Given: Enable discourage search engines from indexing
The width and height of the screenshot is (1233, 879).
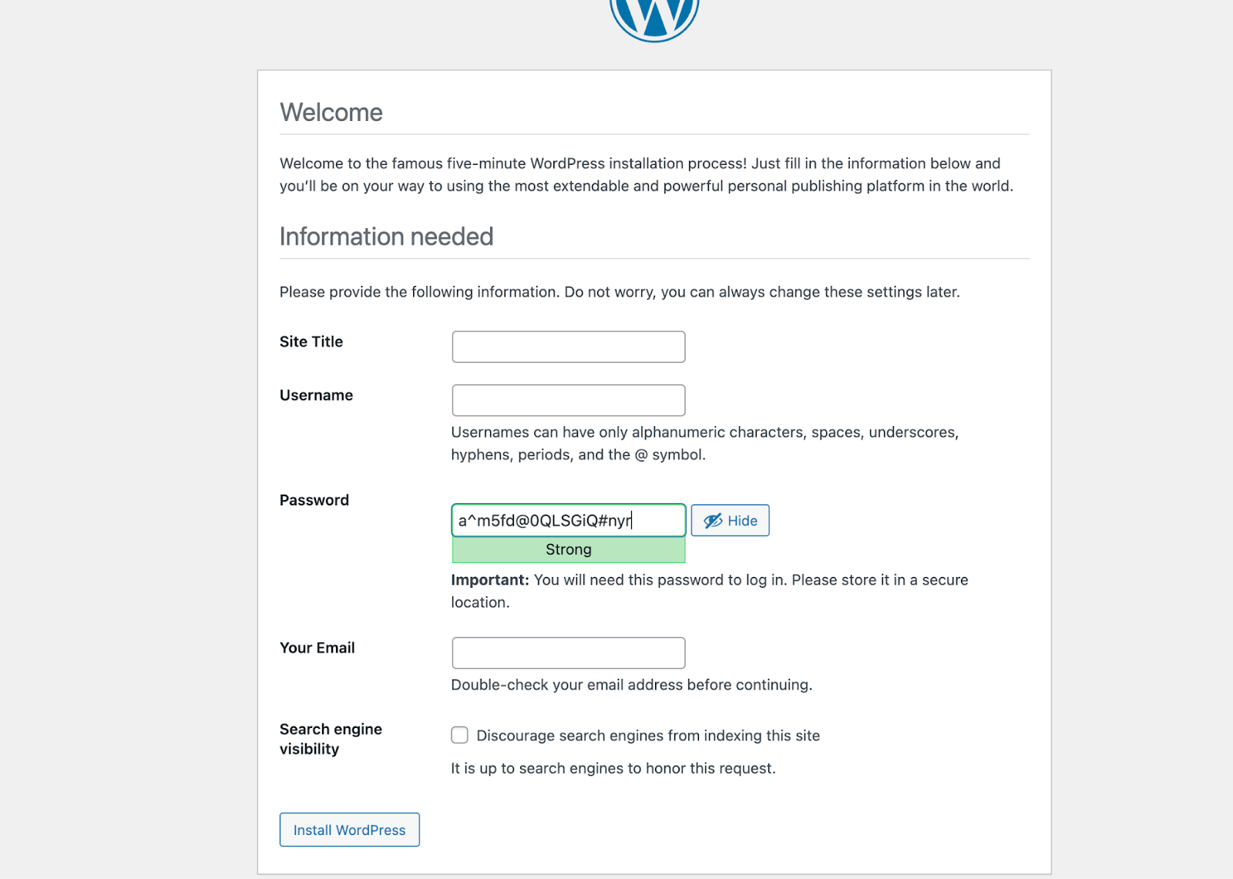Looking at the screenshot, I should [x=459, y=735].
